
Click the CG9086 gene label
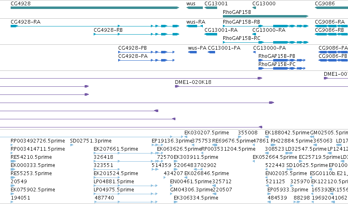coord(325,4)
